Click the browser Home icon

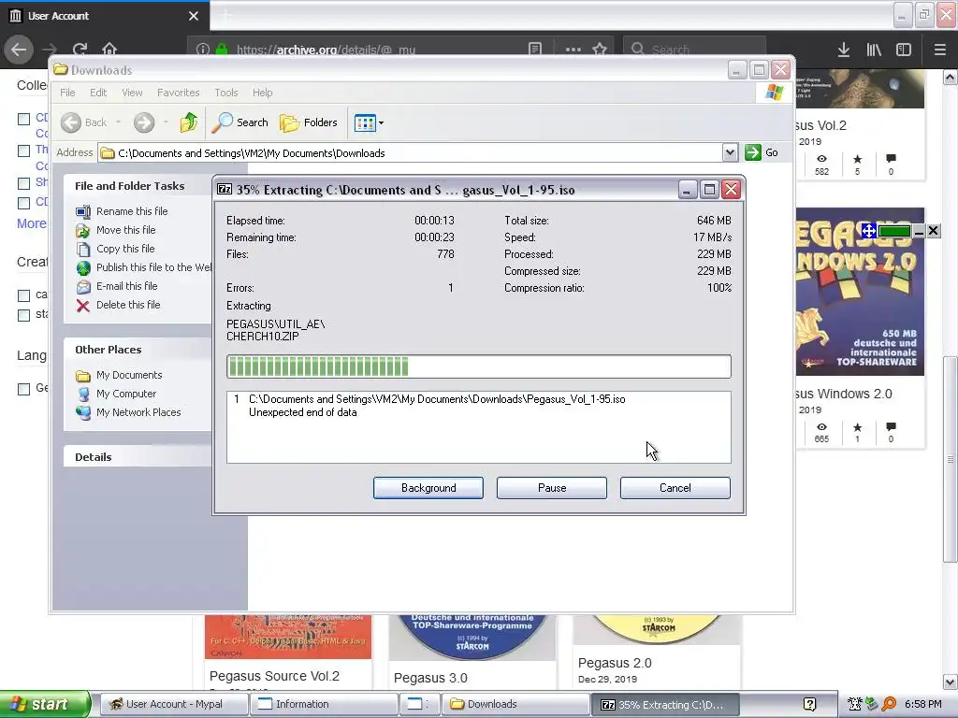109,49
